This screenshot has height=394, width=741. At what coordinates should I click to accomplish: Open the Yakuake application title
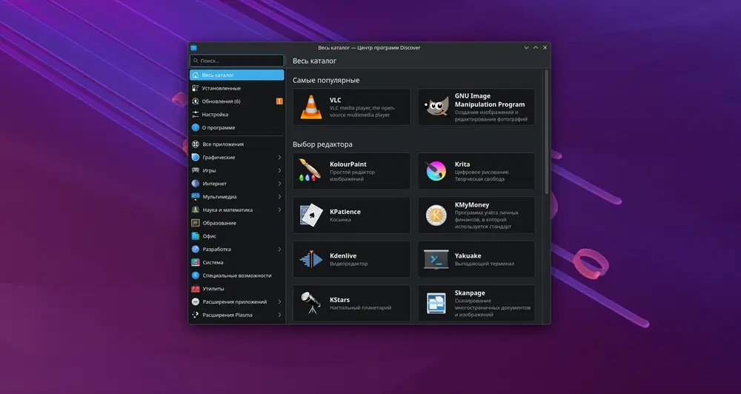click(468, 256)
